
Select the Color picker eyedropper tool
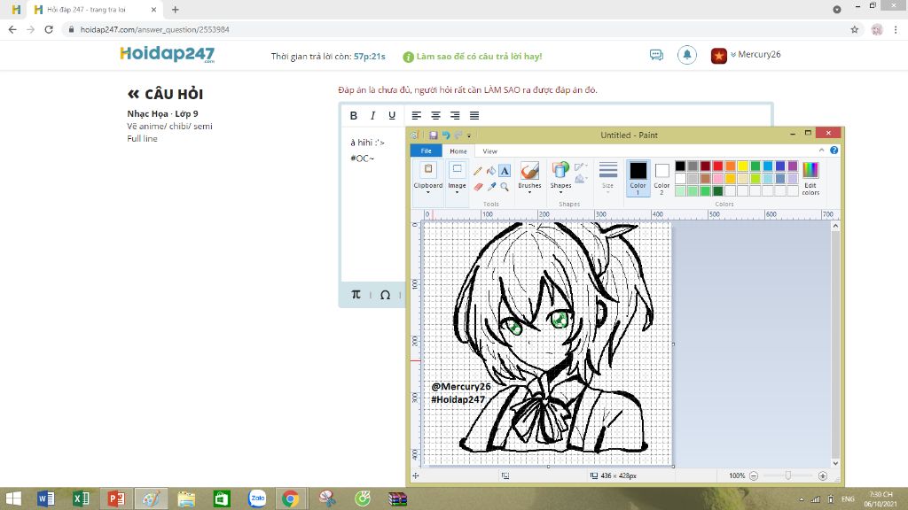pos(491,186)
